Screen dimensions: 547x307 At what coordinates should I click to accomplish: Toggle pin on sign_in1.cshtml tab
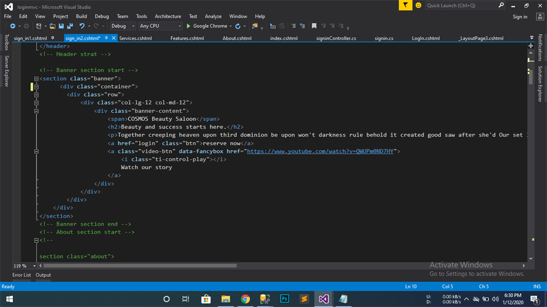coord(52,38)
